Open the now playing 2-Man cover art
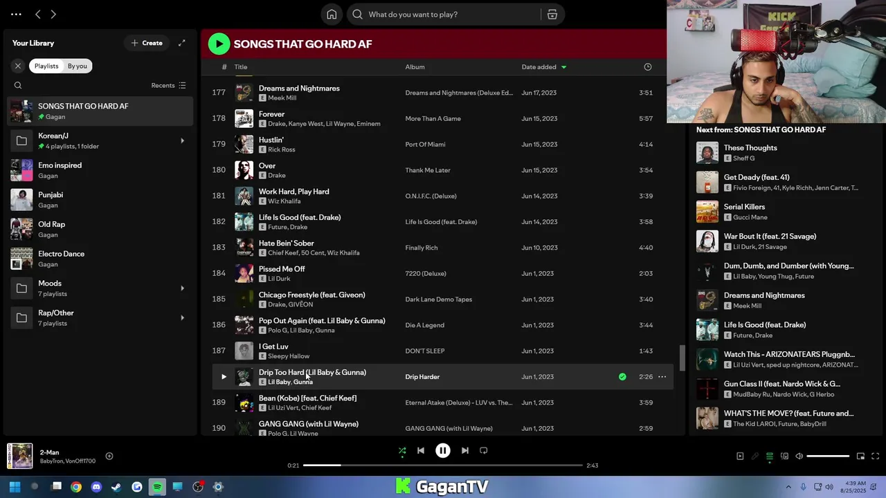This screenshot has width=886, height=498. tap(20, 456)
